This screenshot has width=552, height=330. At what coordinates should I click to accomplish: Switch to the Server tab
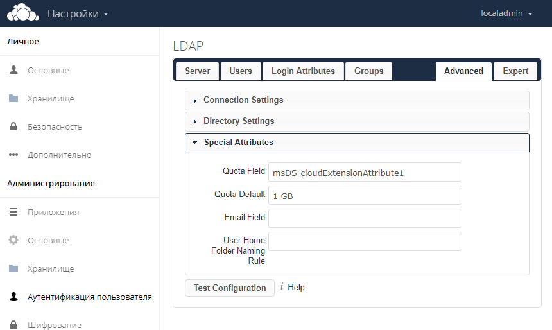click(x=197, y=71)
